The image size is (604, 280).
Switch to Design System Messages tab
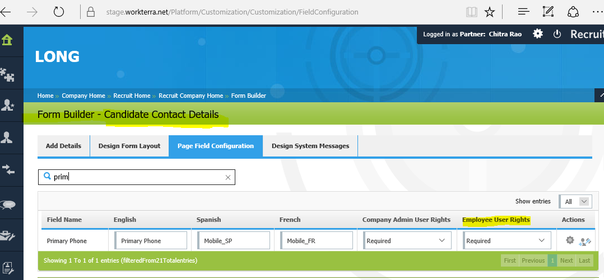point(310,146)
